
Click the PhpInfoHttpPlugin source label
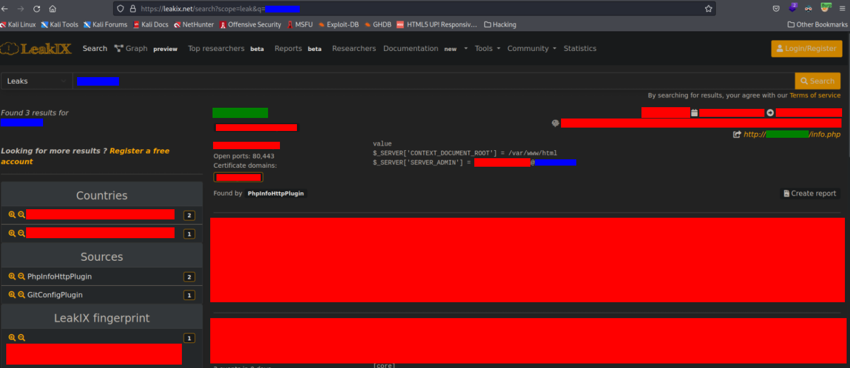59,277
